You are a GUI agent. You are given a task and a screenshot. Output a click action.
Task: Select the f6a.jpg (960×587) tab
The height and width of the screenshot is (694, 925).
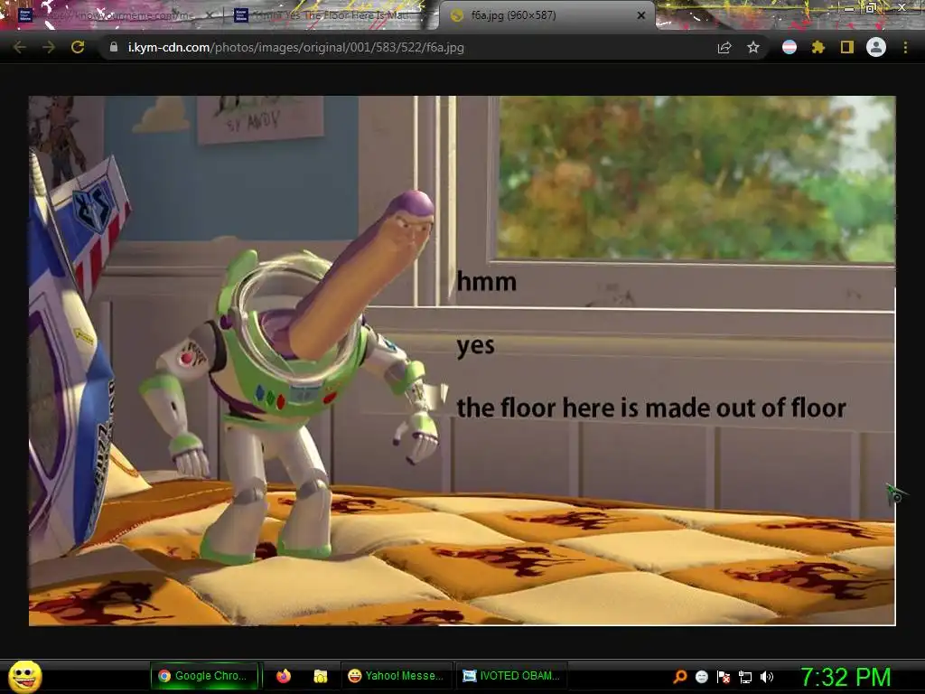[x=546, y=15]
